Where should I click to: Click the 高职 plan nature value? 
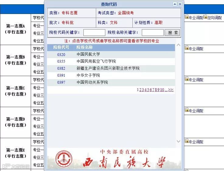159,23
